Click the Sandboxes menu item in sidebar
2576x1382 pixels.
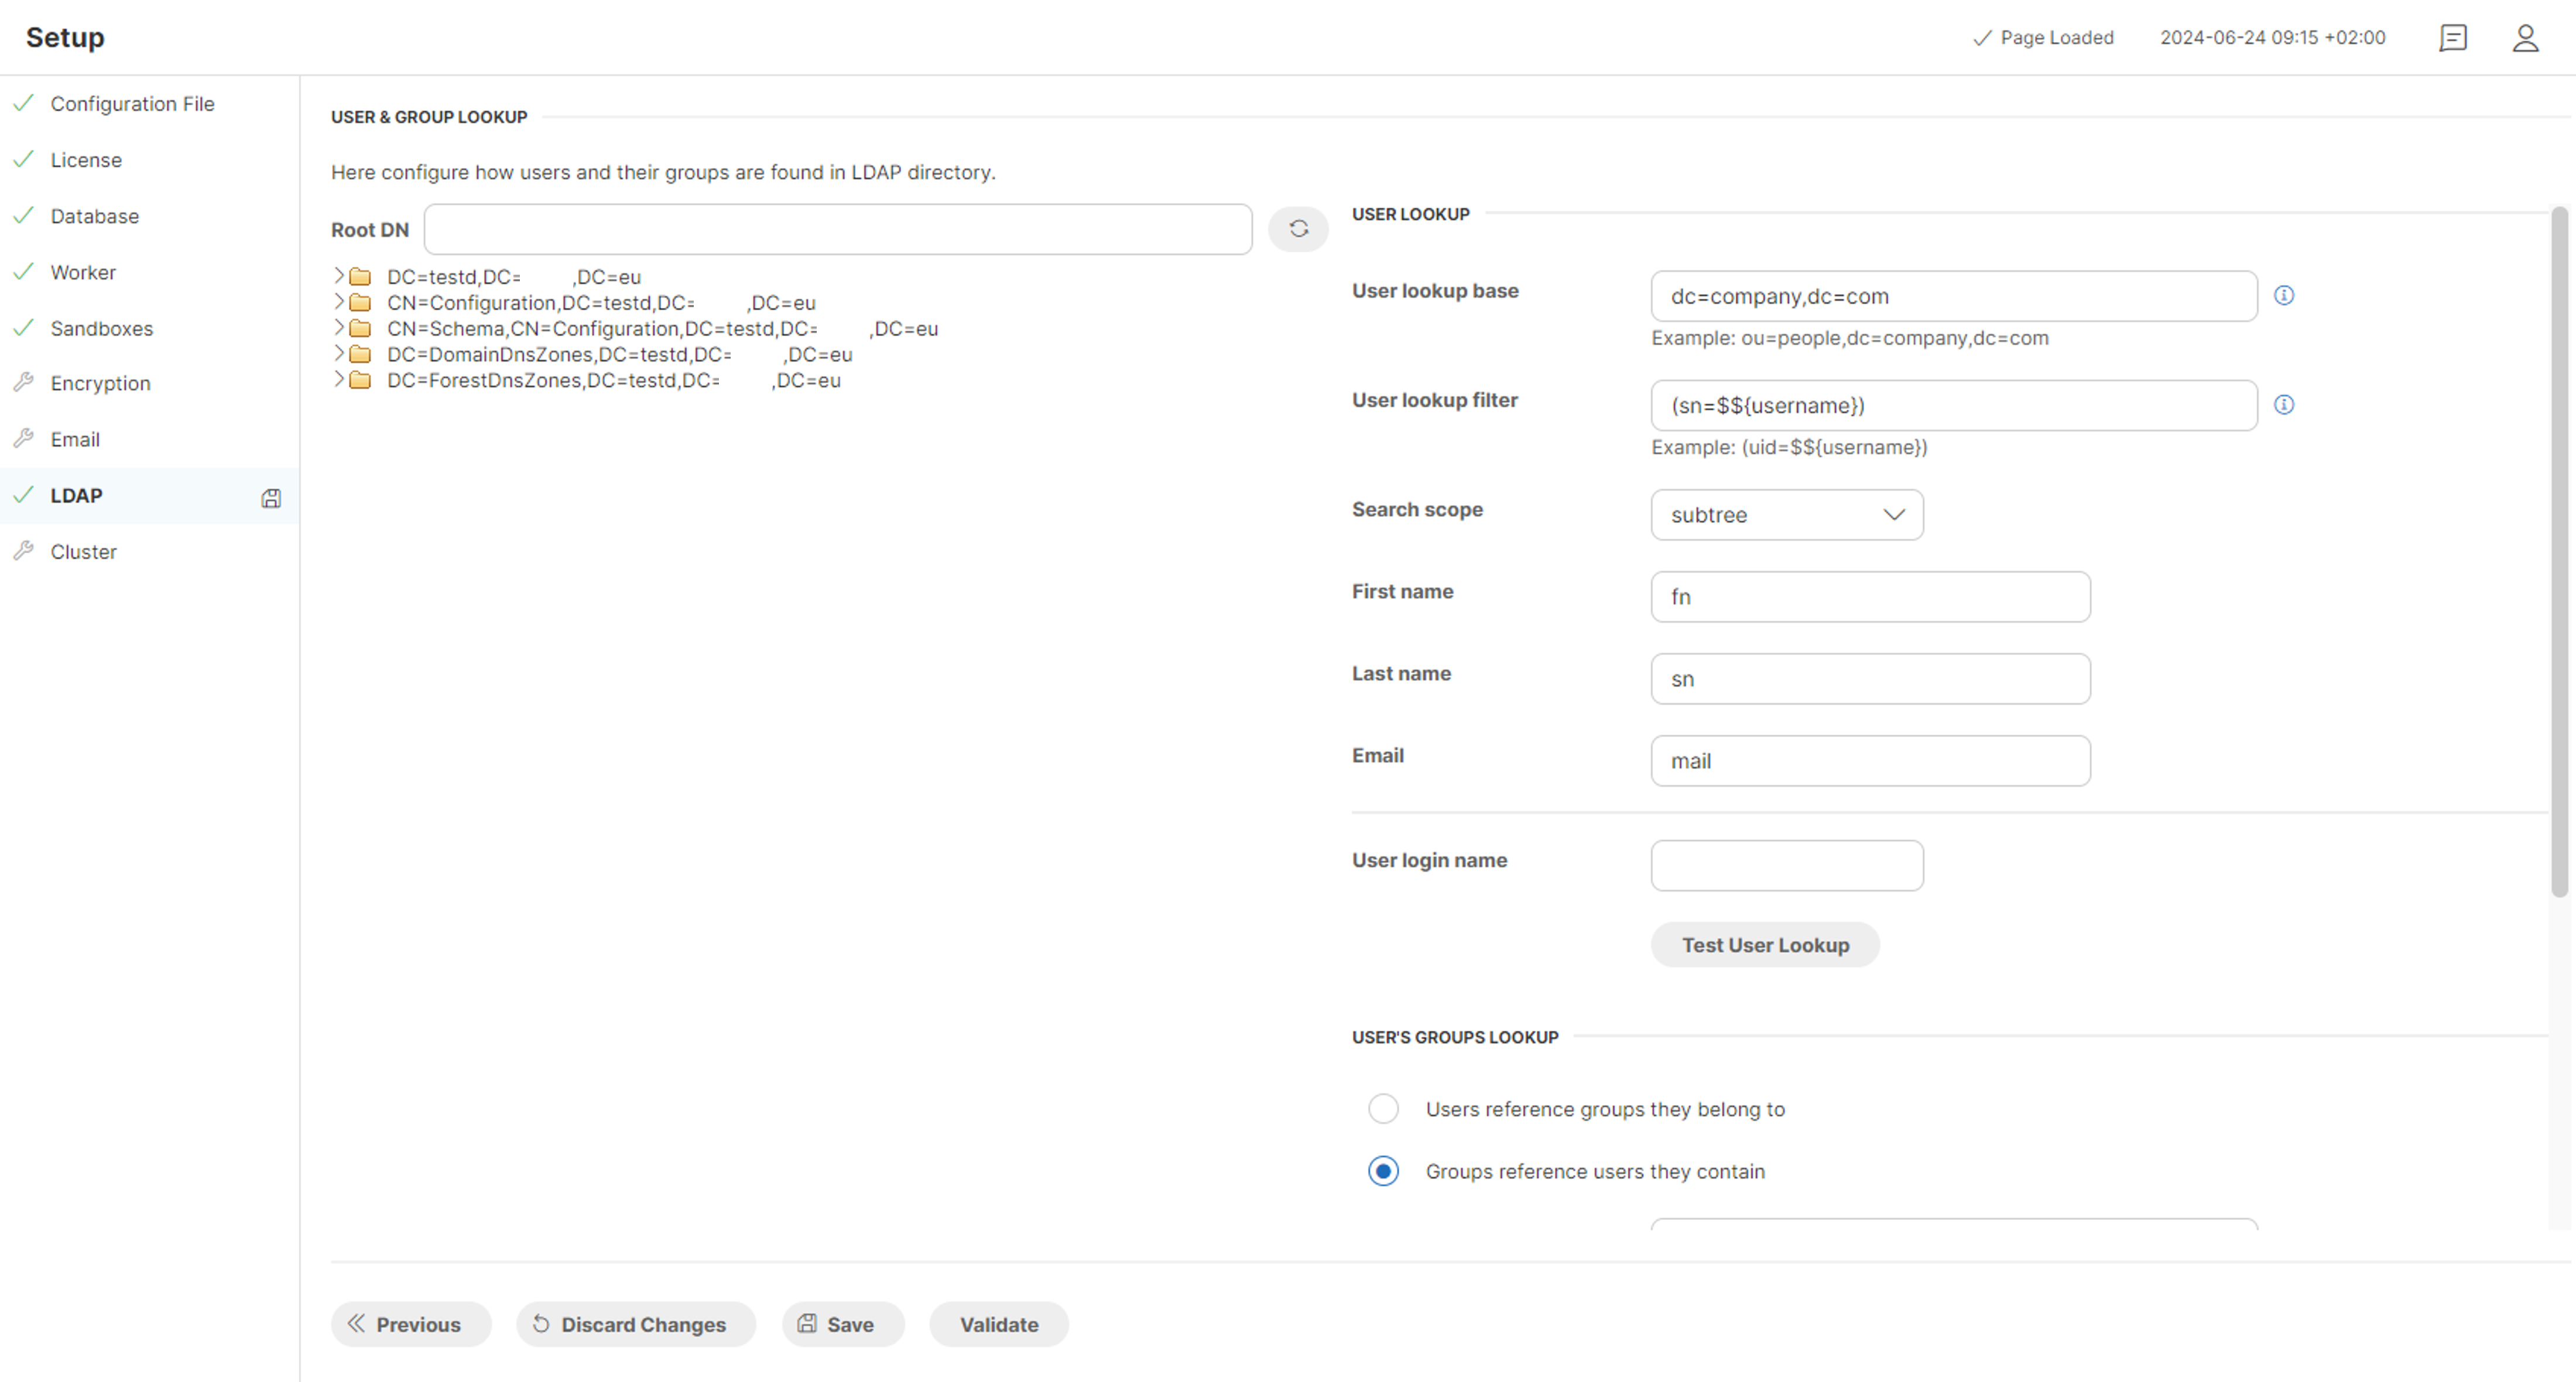click(101, 327)
